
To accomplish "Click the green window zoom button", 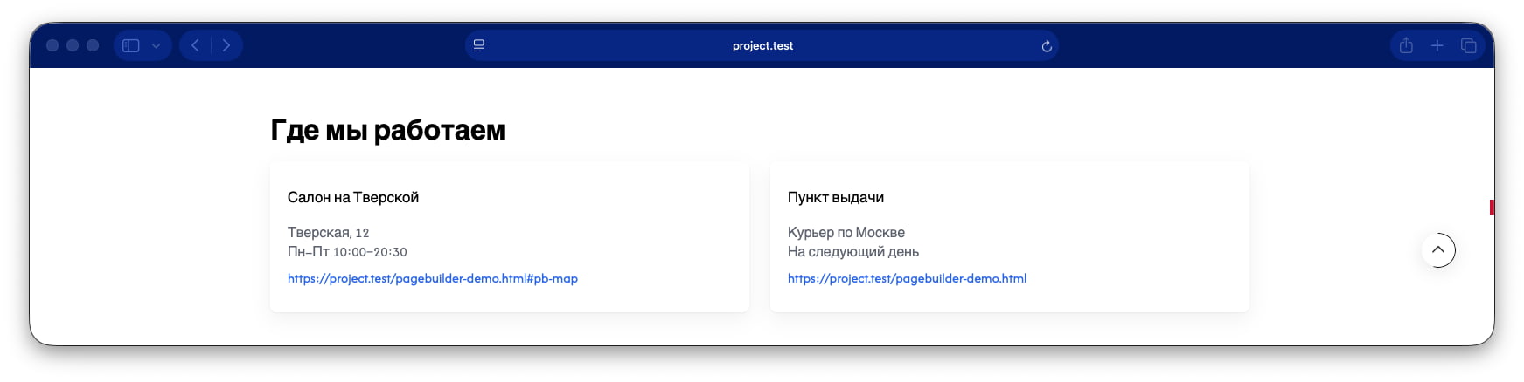I will click(x=93, y=45).
